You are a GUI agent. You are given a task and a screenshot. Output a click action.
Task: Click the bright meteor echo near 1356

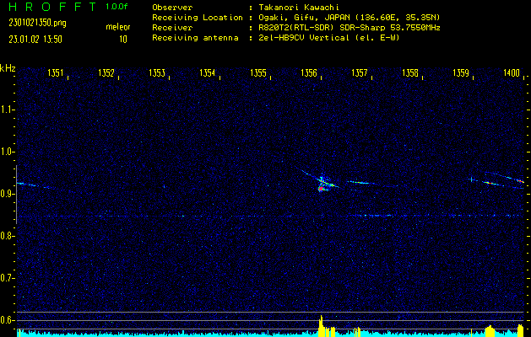(322, 185)
